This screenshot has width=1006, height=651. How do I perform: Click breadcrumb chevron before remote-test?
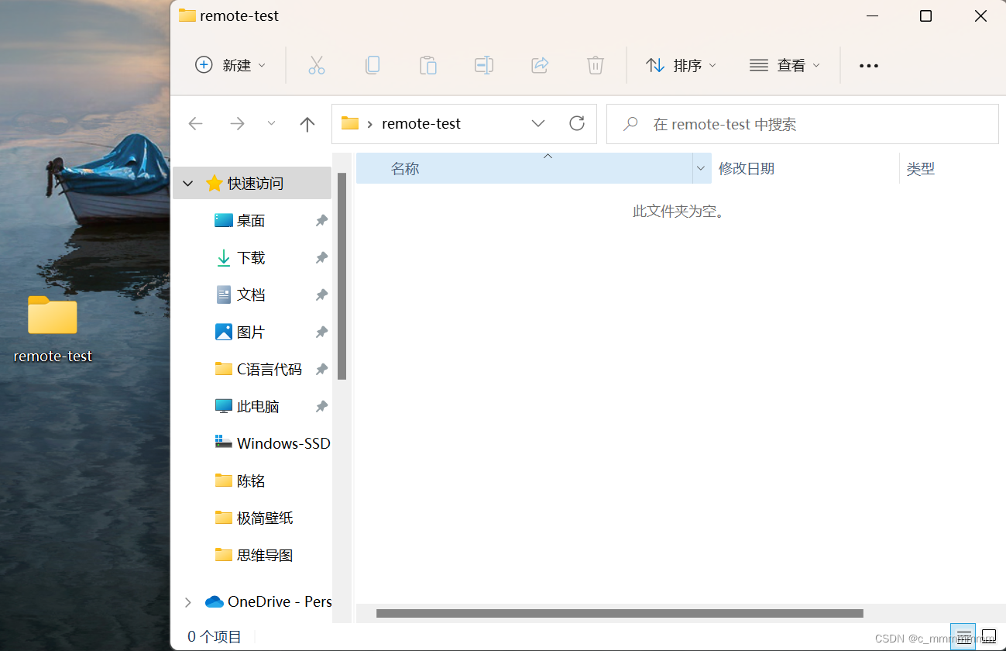pos(369,124)
